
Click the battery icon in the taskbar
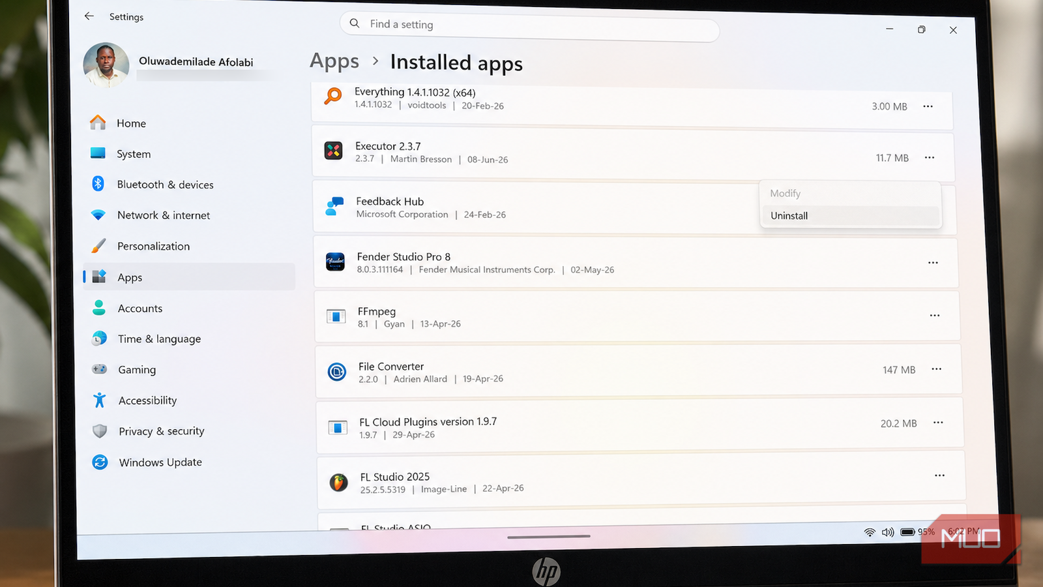[907, 532]
